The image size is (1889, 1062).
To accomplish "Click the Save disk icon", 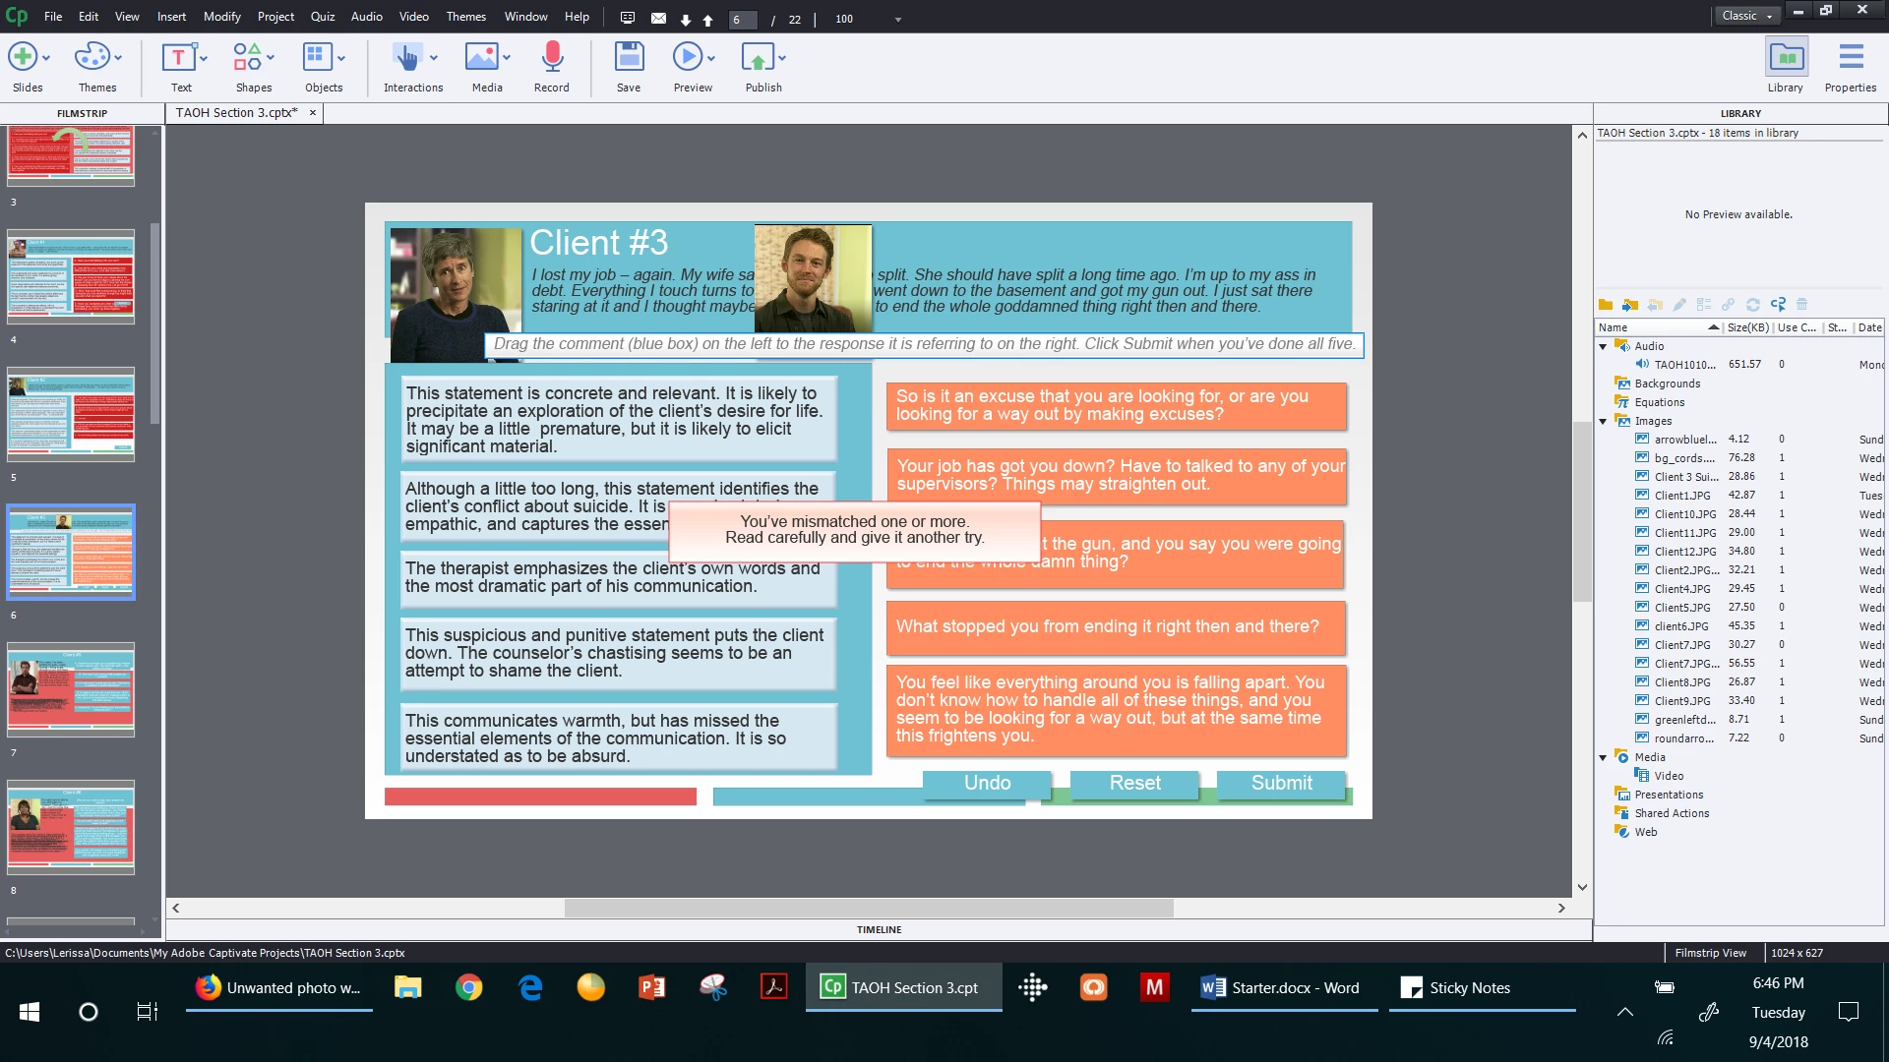I will click(x=629, y=58).
